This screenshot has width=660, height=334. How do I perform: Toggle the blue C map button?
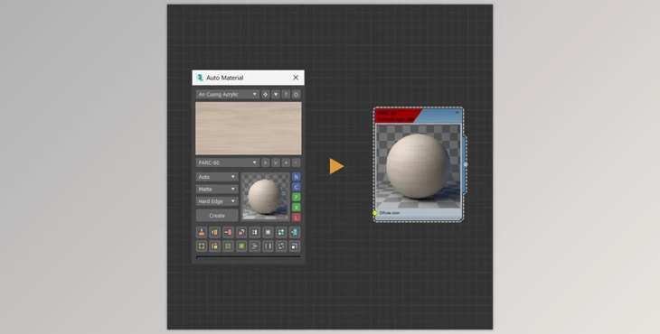click(297, 187)
